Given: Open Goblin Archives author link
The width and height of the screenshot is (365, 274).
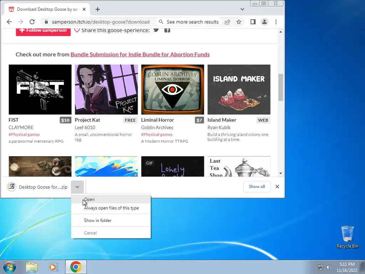Looking at the screenshot, I should tap(157, 127).
